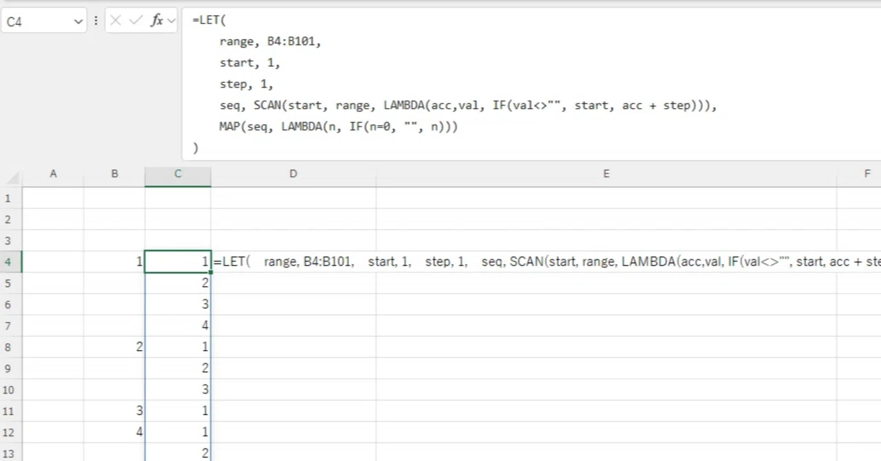Click cell C5 containing 2
The width and height of the screenshot is (881, 461).
point(178,283)
